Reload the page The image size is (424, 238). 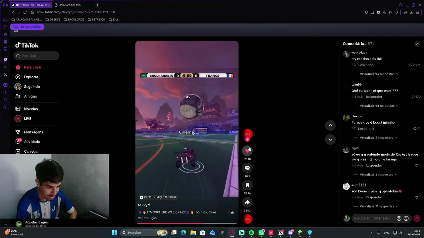point(25,12)
